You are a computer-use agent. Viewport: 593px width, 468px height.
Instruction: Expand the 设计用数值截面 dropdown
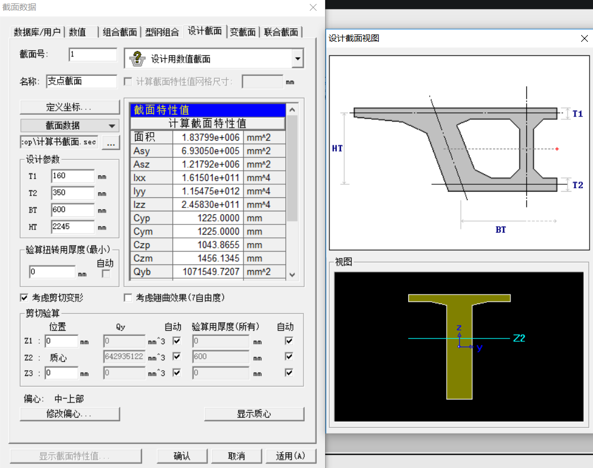[x=297, y=59]
